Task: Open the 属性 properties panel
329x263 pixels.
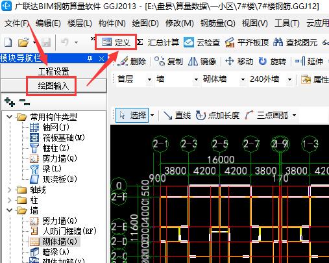Action: tap(315, 79)
